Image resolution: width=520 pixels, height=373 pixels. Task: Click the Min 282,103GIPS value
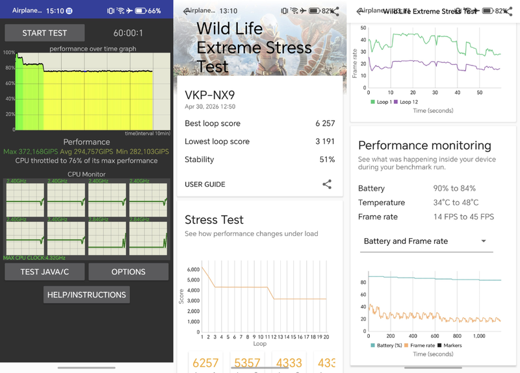coord(142,152)
